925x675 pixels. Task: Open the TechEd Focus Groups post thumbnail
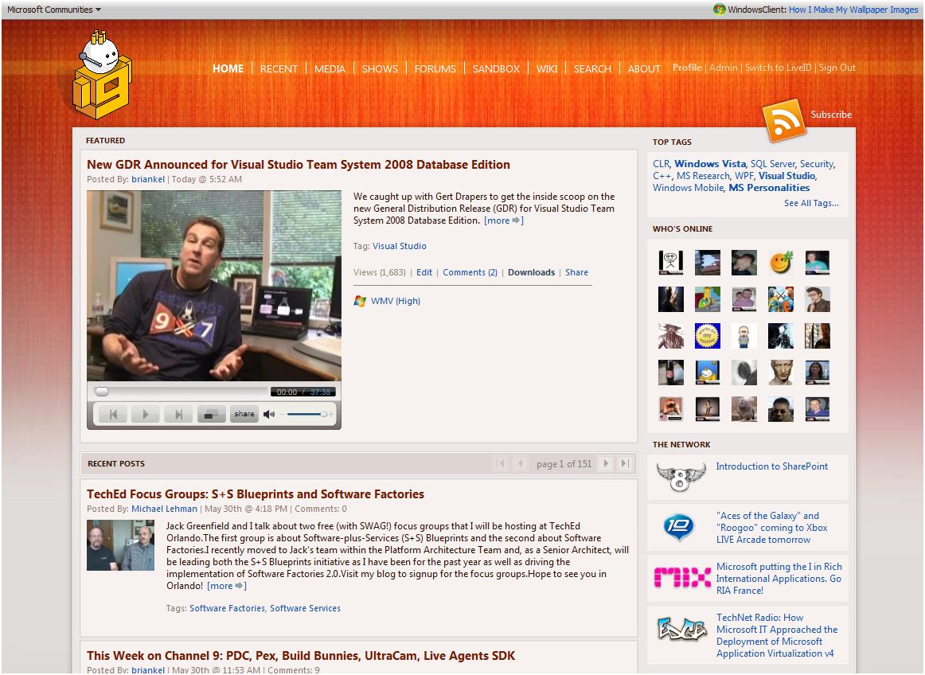(120, 545)
